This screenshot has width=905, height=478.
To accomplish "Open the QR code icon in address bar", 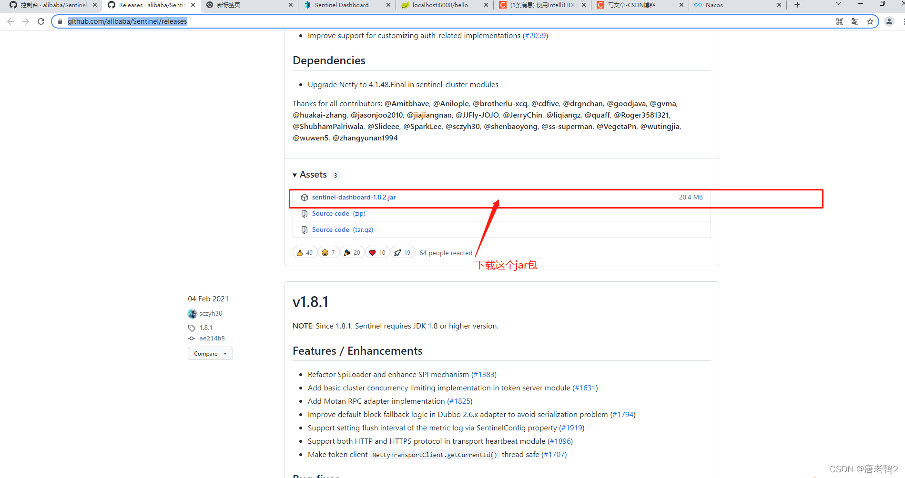I will click(840, 21).
